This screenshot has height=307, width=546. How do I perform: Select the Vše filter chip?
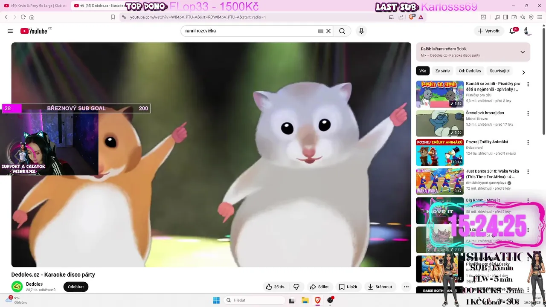[423, 71]
